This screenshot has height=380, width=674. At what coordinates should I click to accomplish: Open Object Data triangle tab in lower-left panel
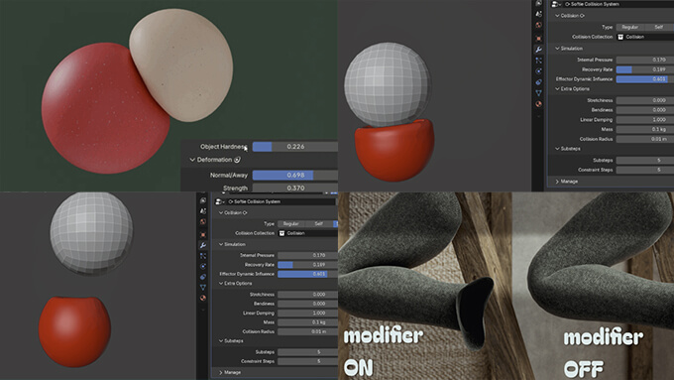[203, 287]
